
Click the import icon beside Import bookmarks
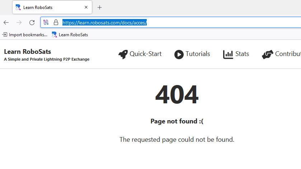(5, 34)
